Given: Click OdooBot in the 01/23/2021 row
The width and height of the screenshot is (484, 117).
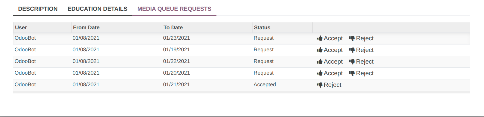Looking at the screenshot, I should (25, 38).
